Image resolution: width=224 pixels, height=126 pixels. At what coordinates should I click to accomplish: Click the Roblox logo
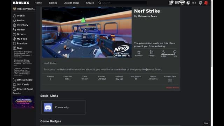point(21,3)
